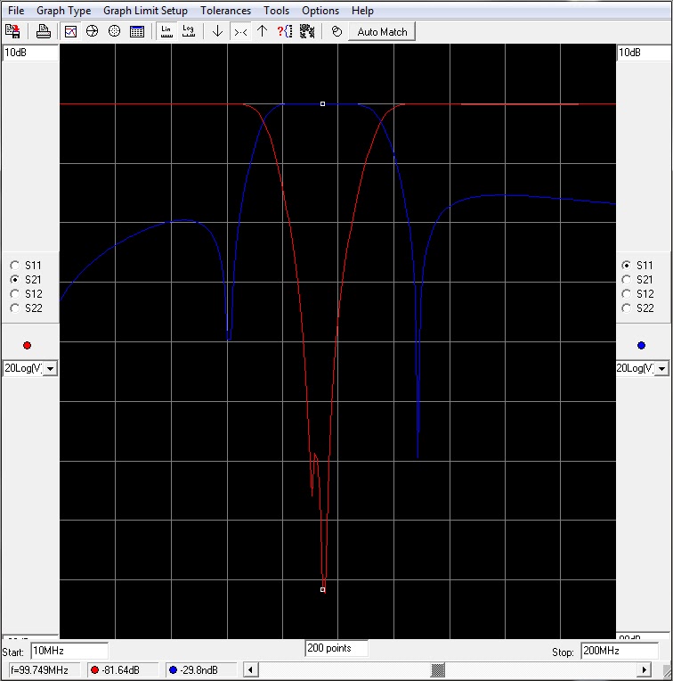This screenshot has width=673, height=681.
Task: Open the Graph Type menu
Action: (64, 11)
